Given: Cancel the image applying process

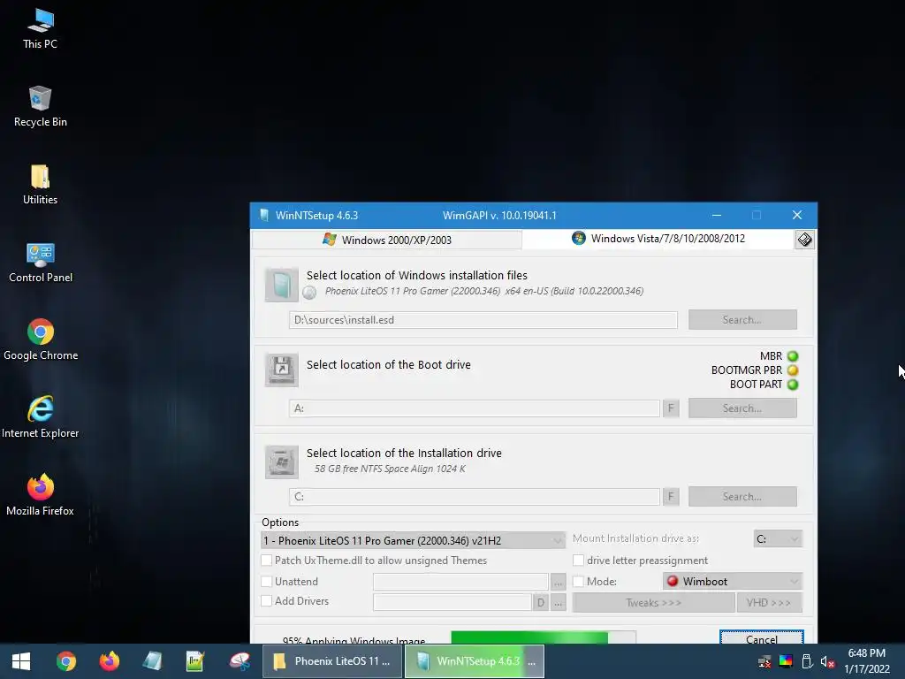Looking at the screenshot, I should click(761, 637).
